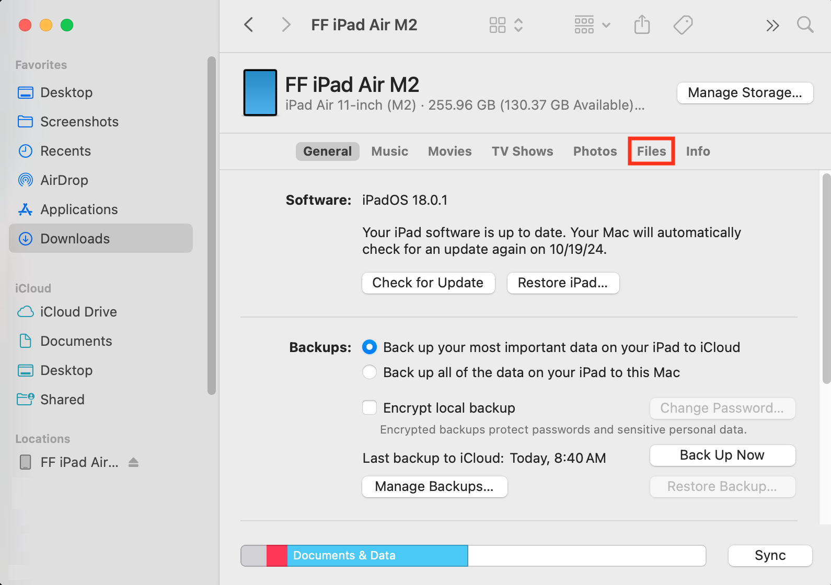
Task: Click the Share toolbar icon
Action: click(x=642, y=25)
